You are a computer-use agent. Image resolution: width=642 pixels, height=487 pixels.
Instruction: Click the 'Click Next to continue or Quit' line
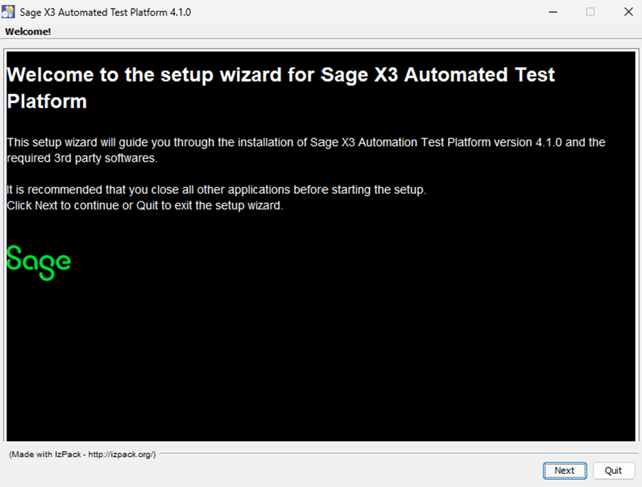point(145,206)
